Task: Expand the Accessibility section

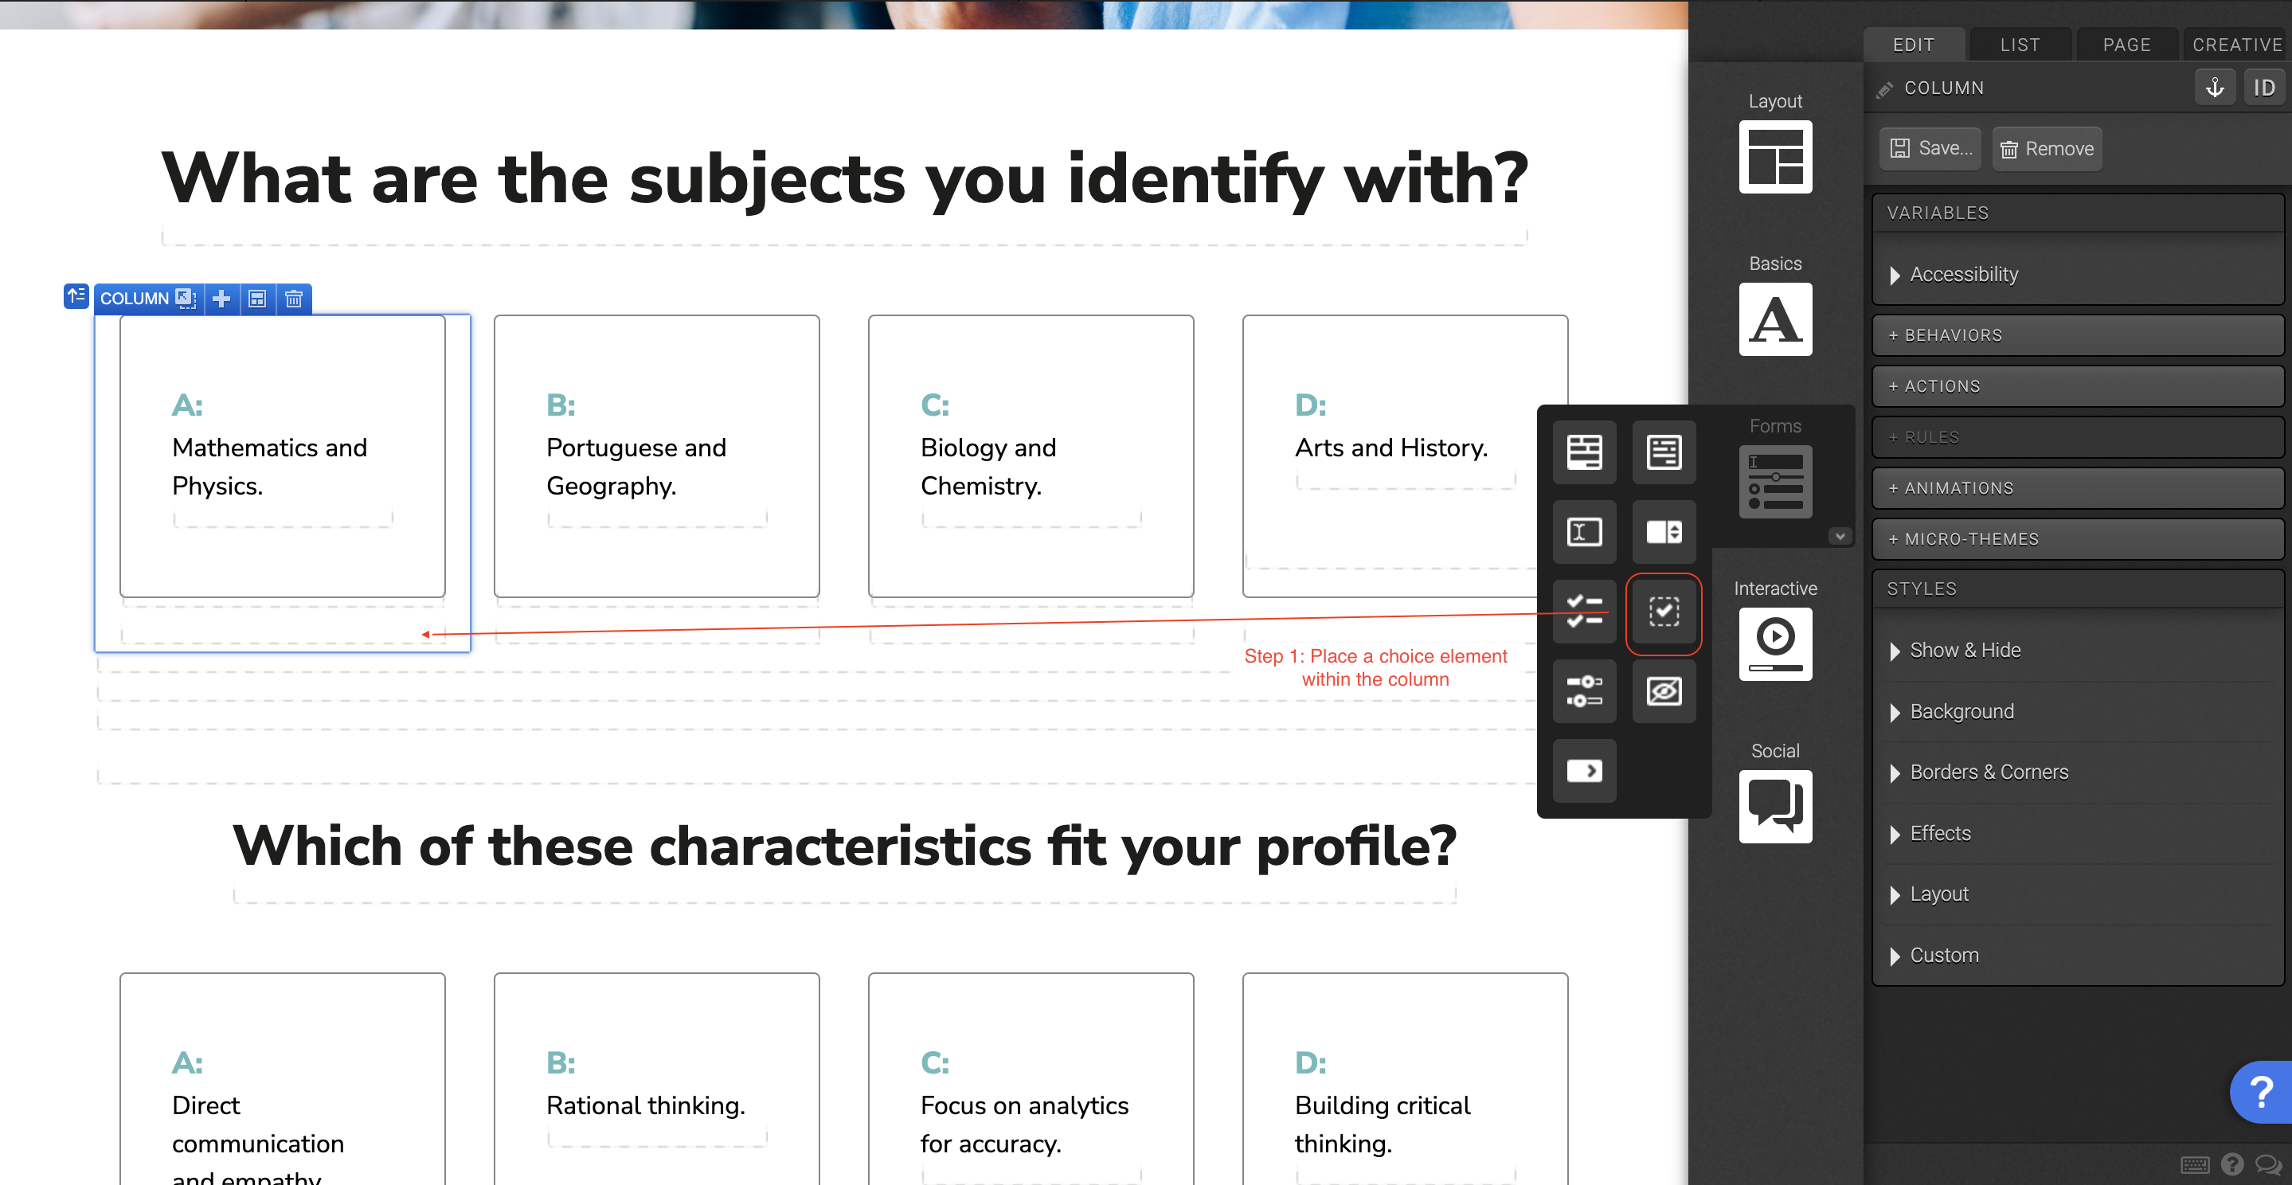Action: point(1963,275)
